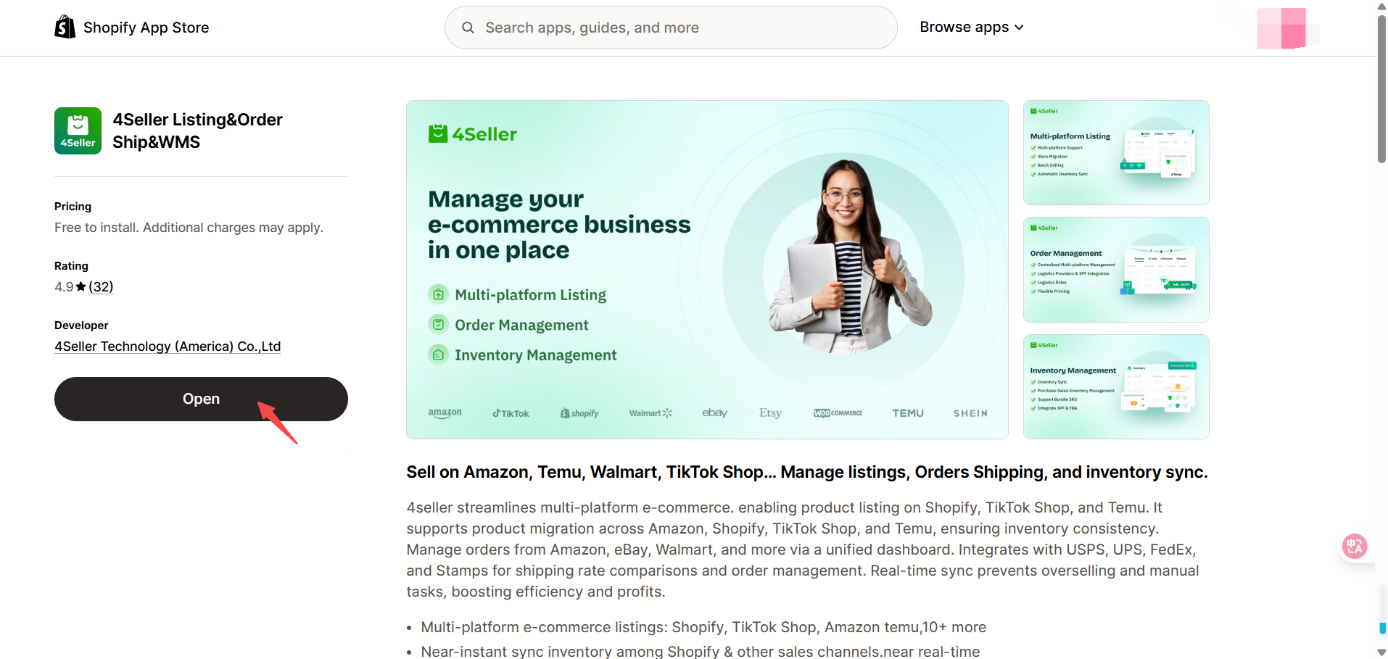This screenshot has height=659, width=1388.
Task: Click the translate floating icon
Action: 1354,546
